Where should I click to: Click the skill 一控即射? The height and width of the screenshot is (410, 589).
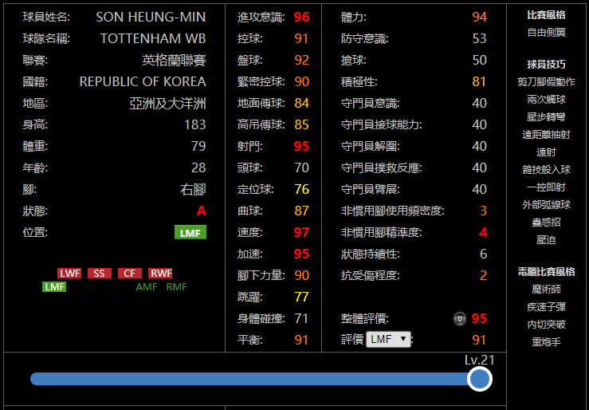pos(547,187)
